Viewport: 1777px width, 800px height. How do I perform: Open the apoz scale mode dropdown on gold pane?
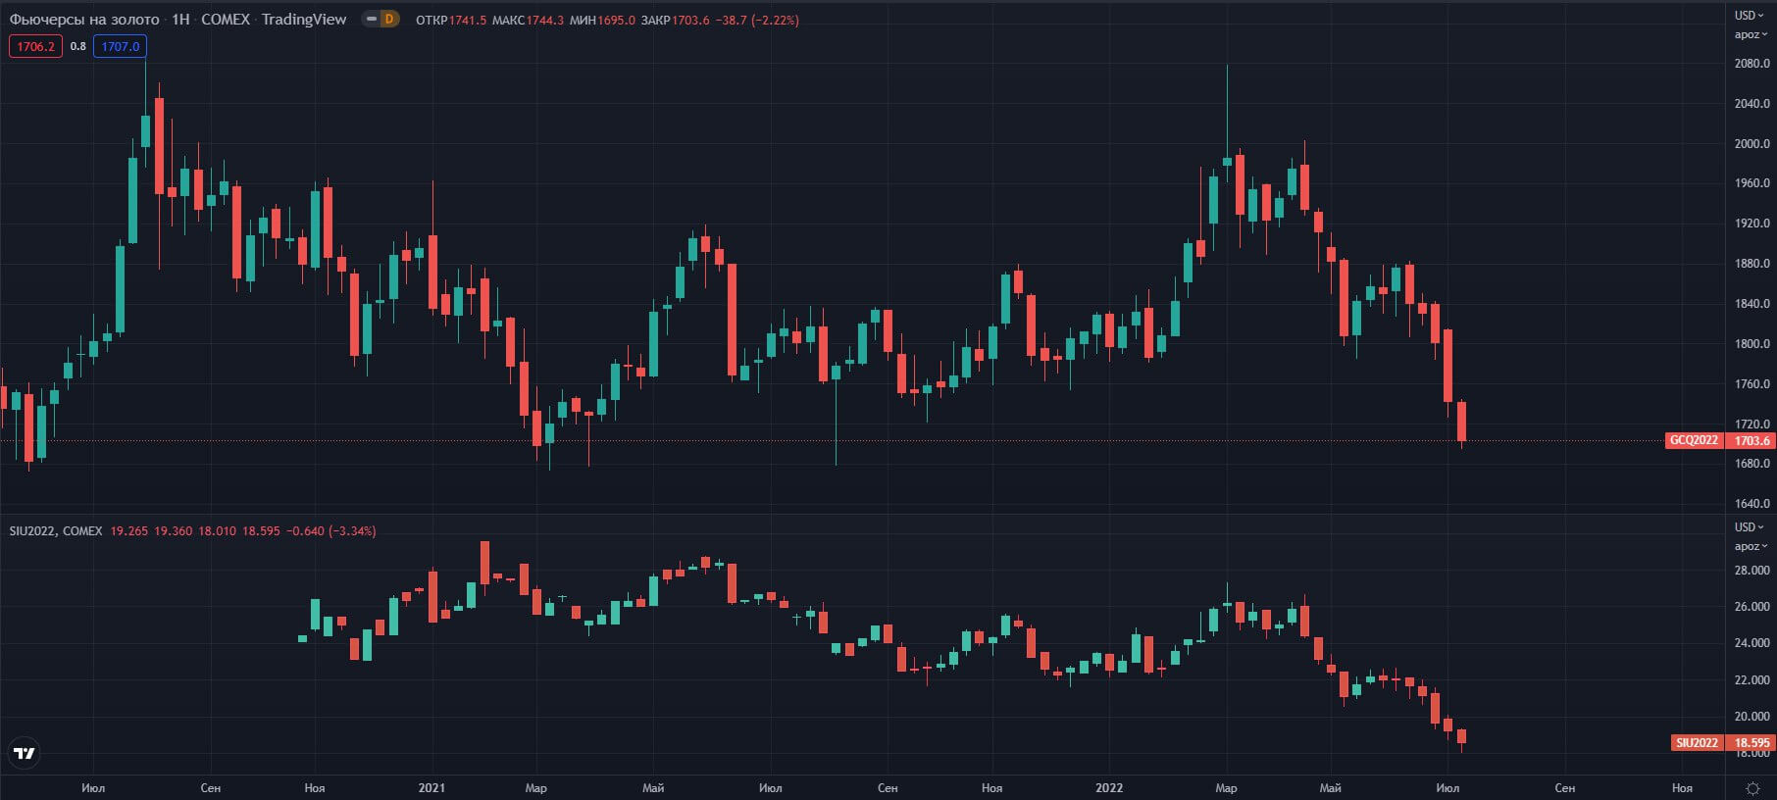coord(1751,35)
